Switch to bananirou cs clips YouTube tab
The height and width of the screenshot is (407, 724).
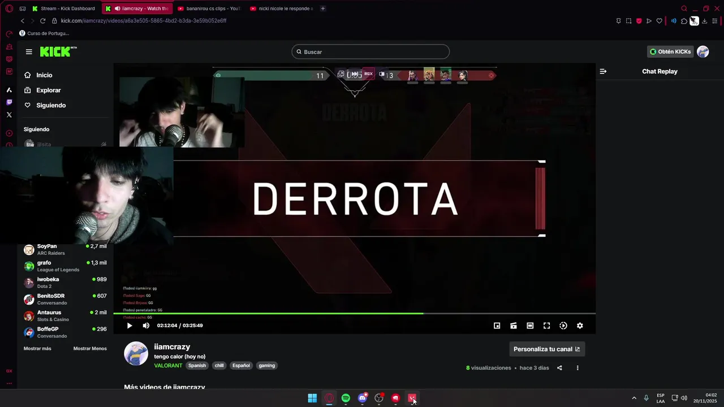209,8
